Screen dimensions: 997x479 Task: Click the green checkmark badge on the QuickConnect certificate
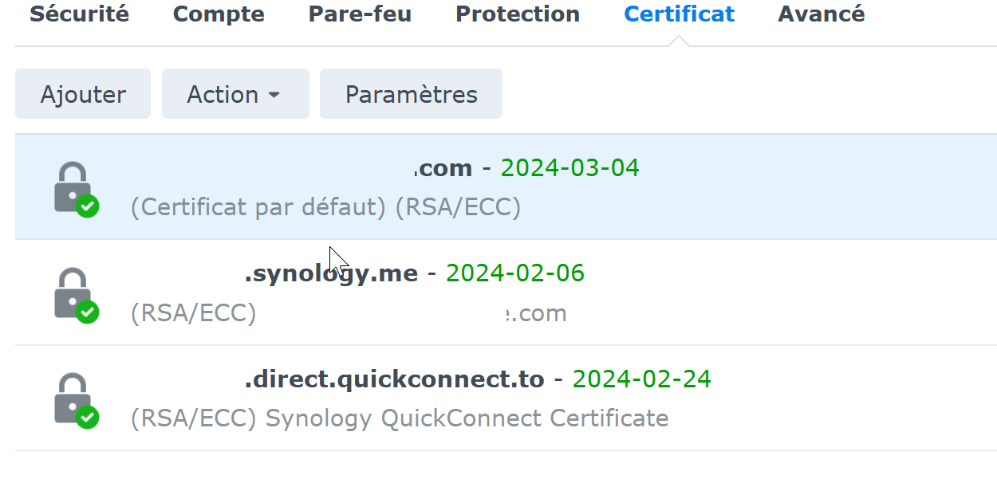click(x=88, y=417)
